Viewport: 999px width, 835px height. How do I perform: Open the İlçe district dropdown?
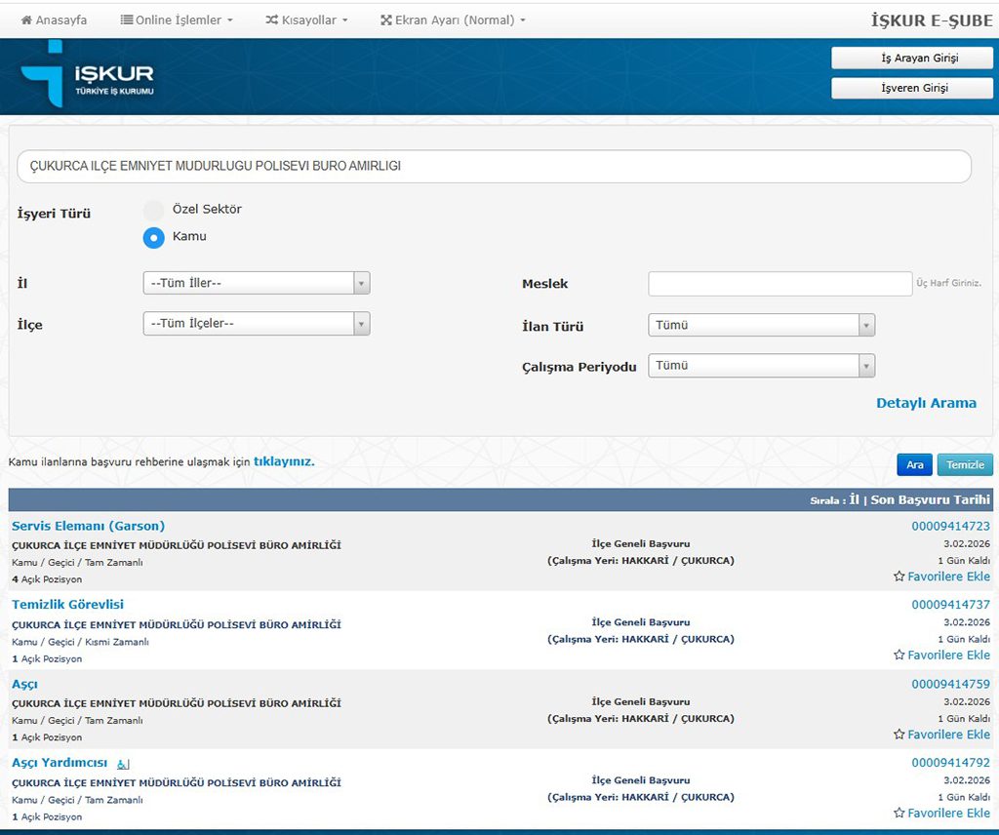(256, 324)
